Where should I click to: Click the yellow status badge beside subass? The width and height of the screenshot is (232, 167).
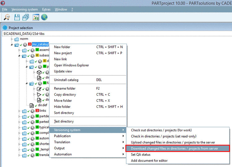pos(37,55)
